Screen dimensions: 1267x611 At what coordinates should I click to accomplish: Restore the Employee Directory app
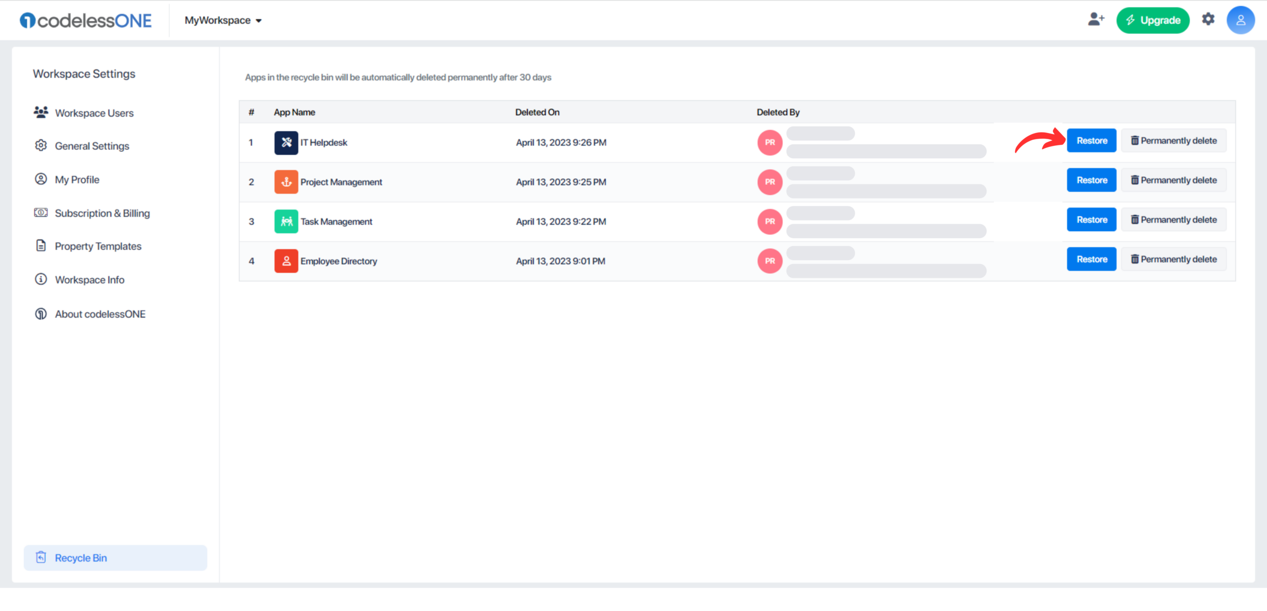point(1091,259)
